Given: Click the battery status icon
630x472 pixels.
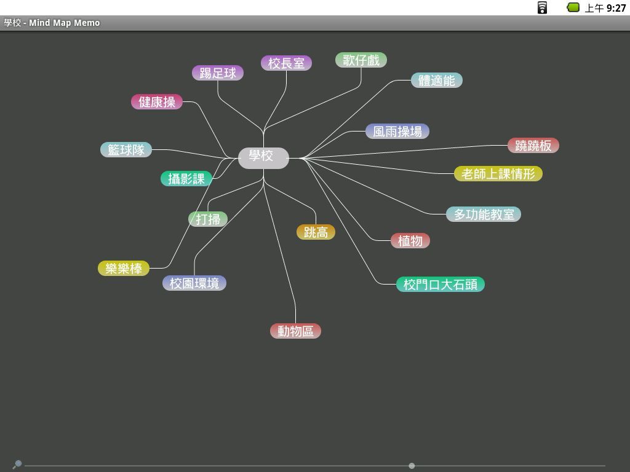Looking at the screenshot, I should [573, 7].
